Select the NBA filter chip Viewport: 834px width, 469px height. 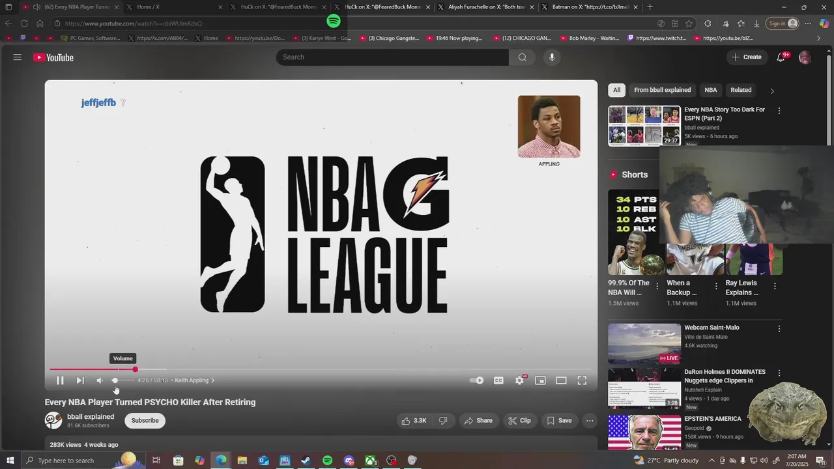click(710, 90)
